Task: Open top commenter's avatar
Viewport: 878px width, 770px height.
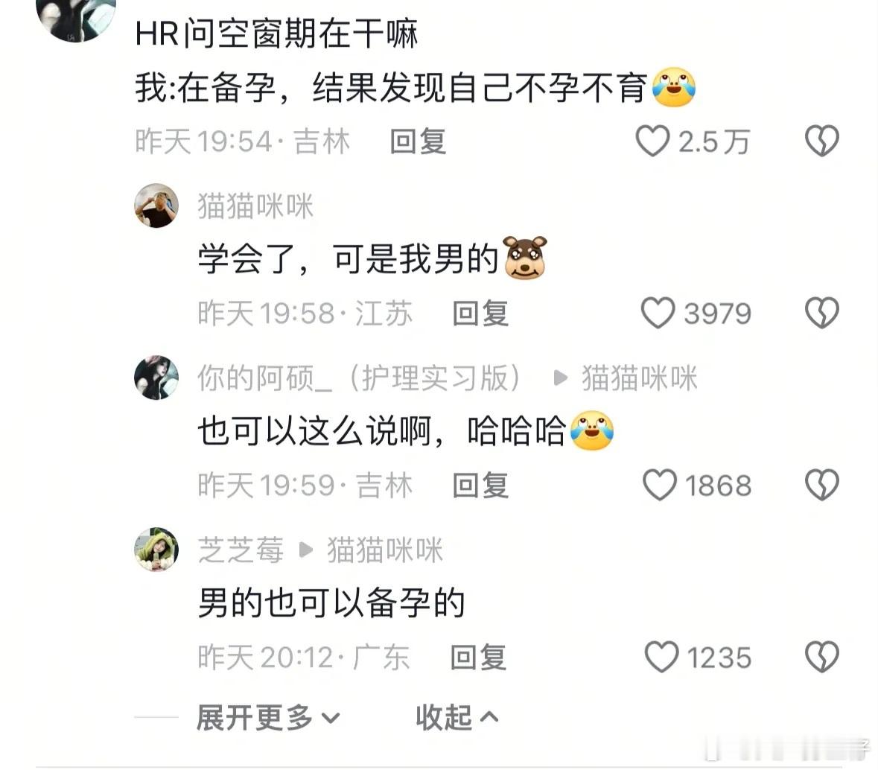Action: click(x=76, y=17)
